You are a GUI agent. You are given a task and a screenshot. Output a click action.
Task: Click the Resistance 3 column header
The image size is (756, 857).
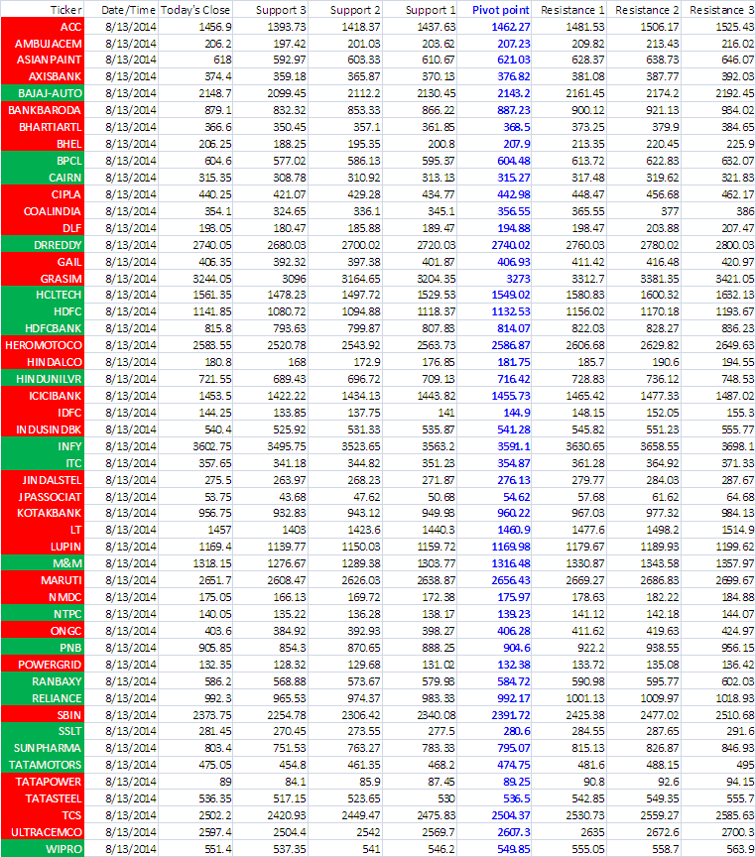tap(719, 9)
